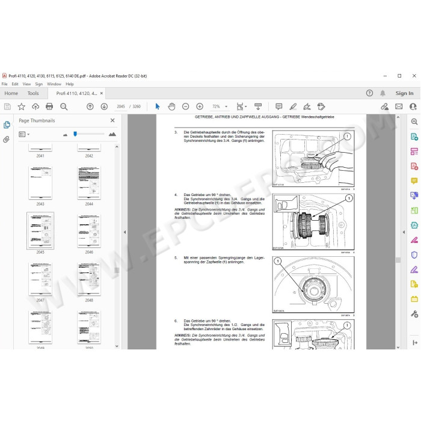Open the File menu
Viewport: 421px width, 421px height.
[5, 84]
